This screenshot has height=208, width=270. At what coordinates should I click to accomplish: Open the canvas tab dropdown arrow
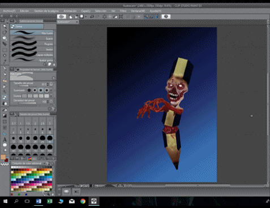click(x=77, y=22)
